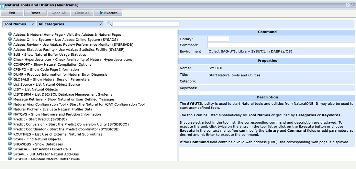Select ROUTINES - List Use of External Subroutines

58,134
